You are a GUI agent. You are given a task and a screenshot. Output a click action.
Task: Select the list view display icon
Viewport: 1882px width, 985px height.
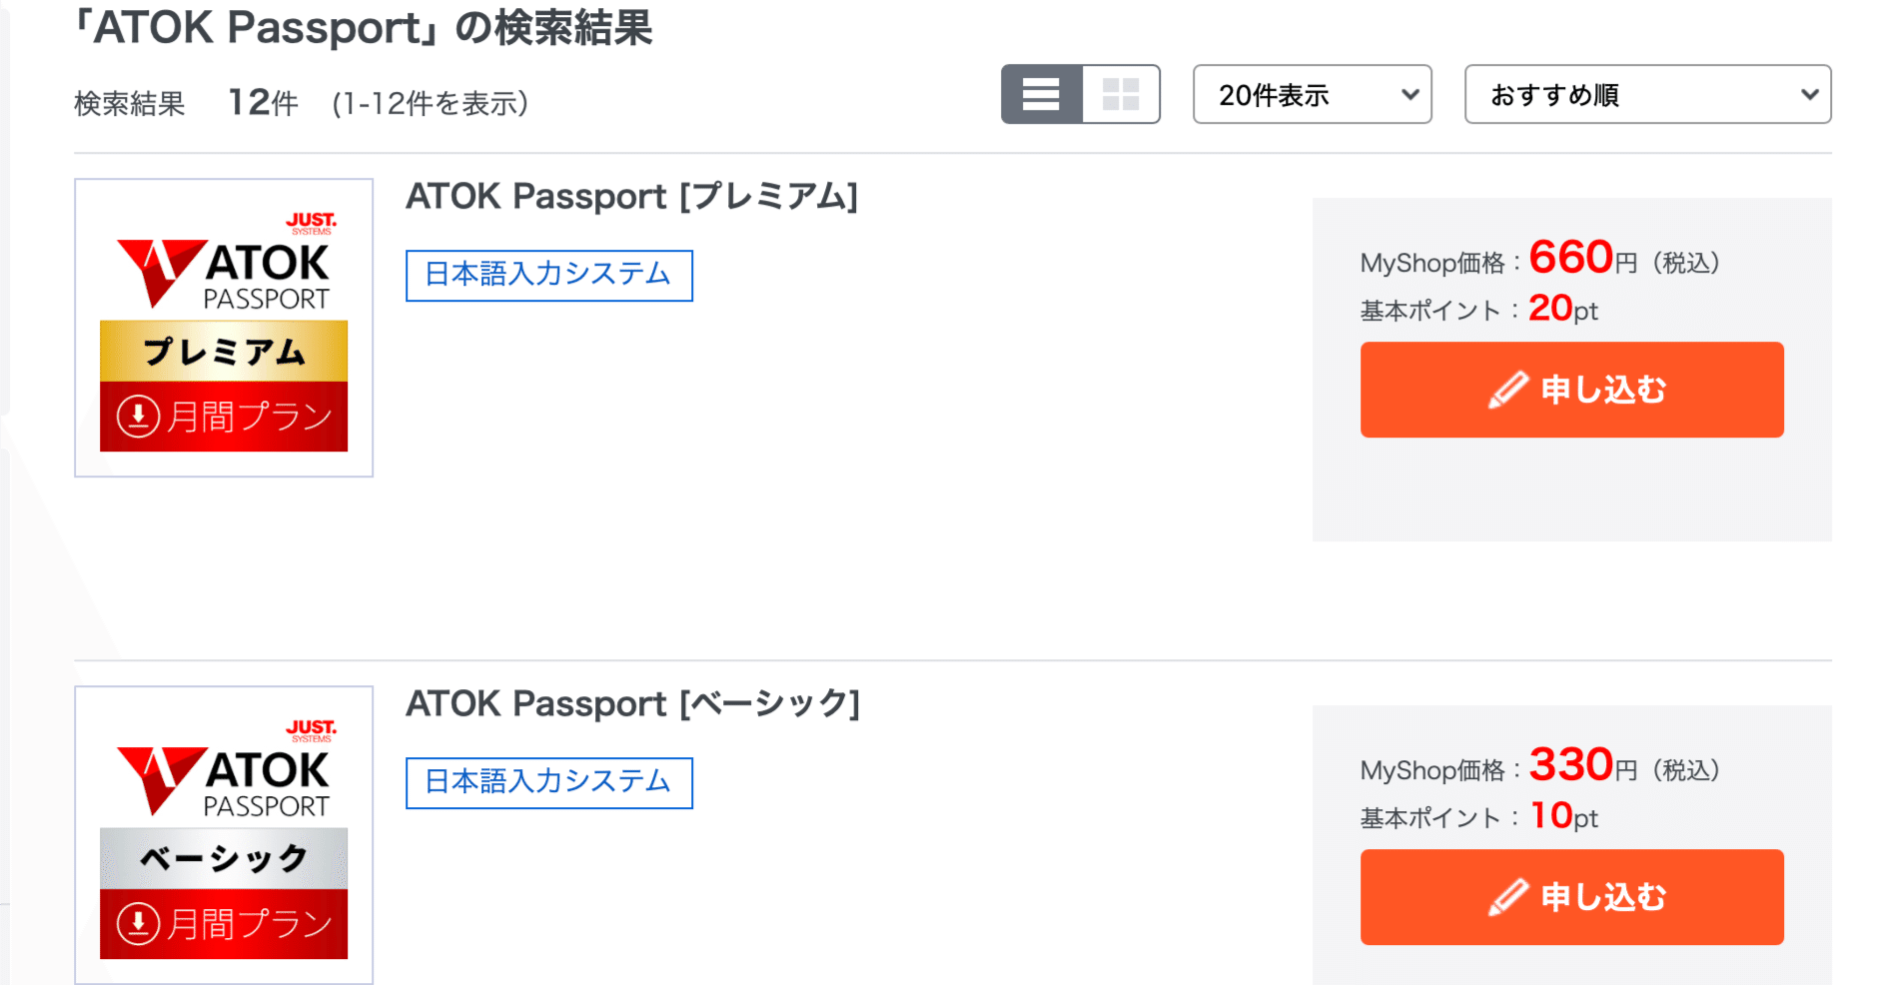[1041, 94]
